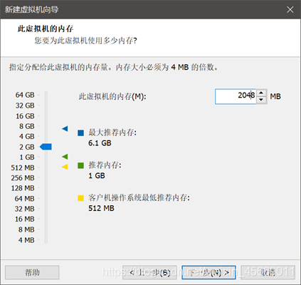Continue with the 下一步(N) button
The width and height of the screenshot is (301, 285).
(208, 272)
